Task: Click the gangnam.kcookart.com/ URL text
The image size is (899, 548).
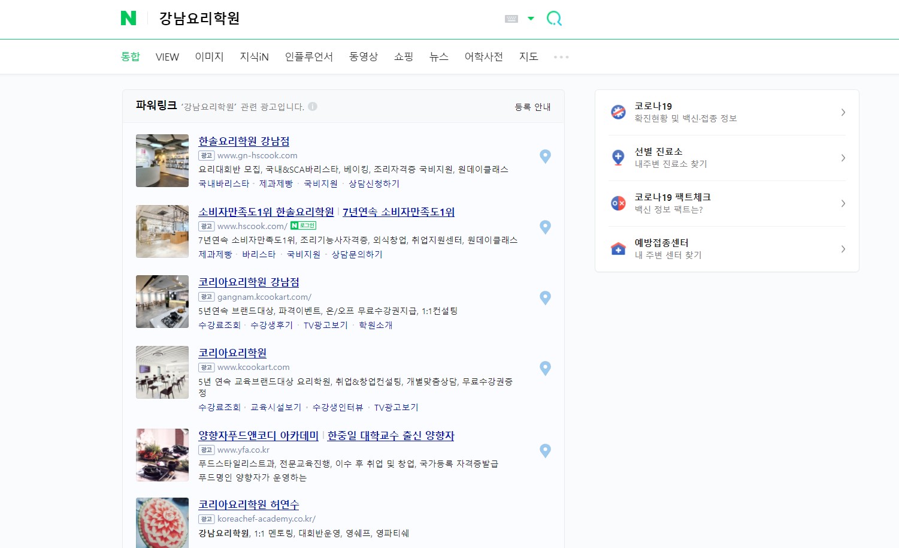Action: point(264,297)
